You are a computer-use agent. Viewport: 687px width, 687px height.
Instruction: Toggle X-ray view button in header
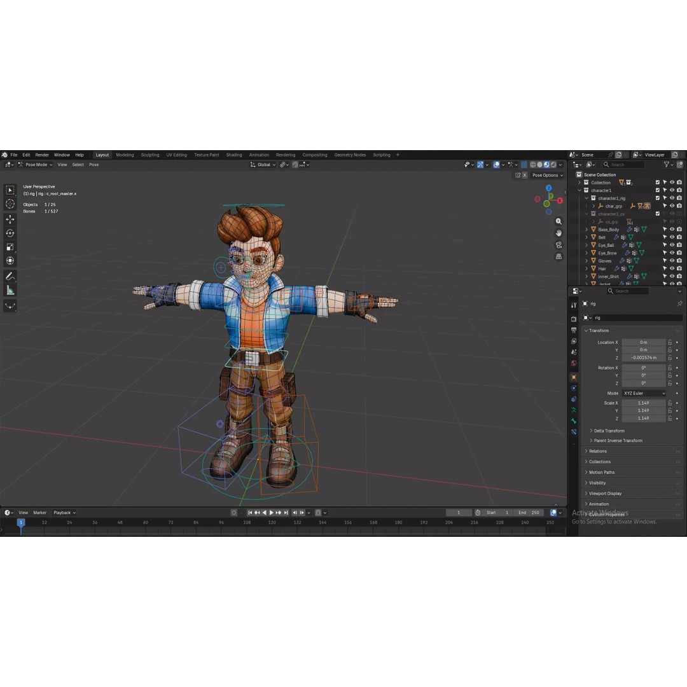(x=524, y=165)
